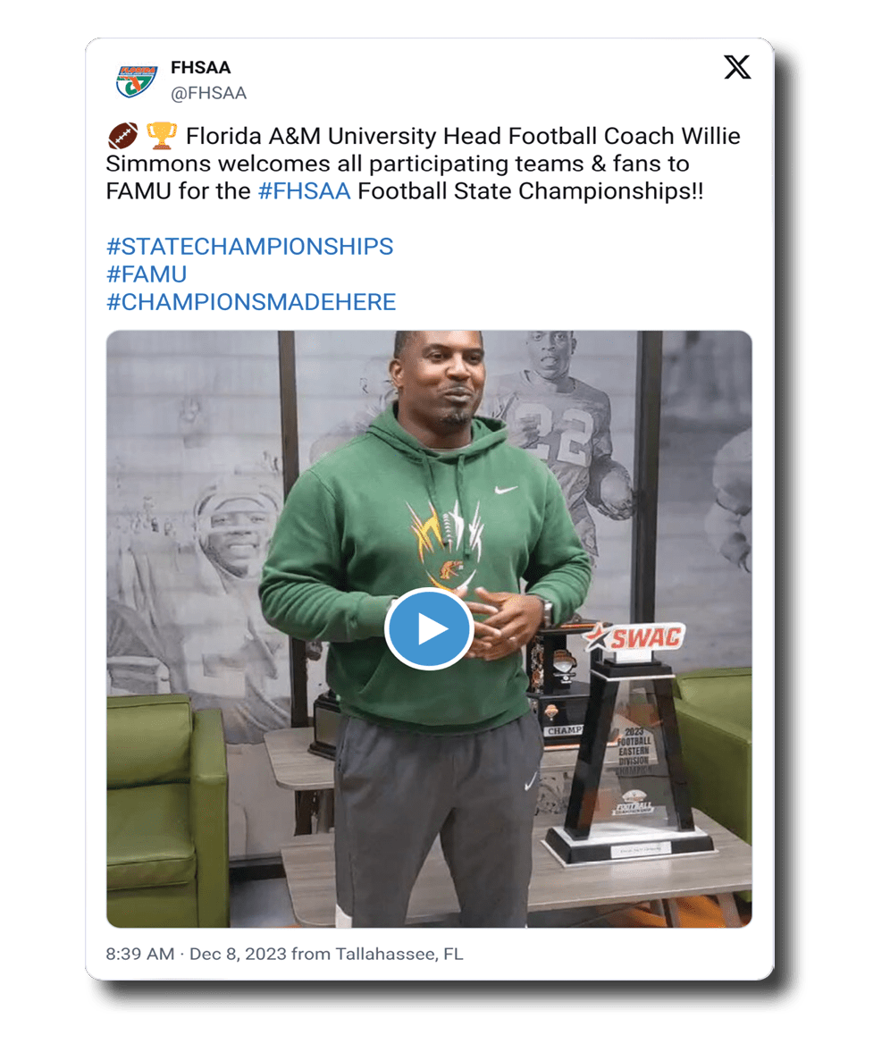890x1052 pixels.
Task: Open the #STATECHAMPIONSHIPS hashtag
Action: pos(249,247)
